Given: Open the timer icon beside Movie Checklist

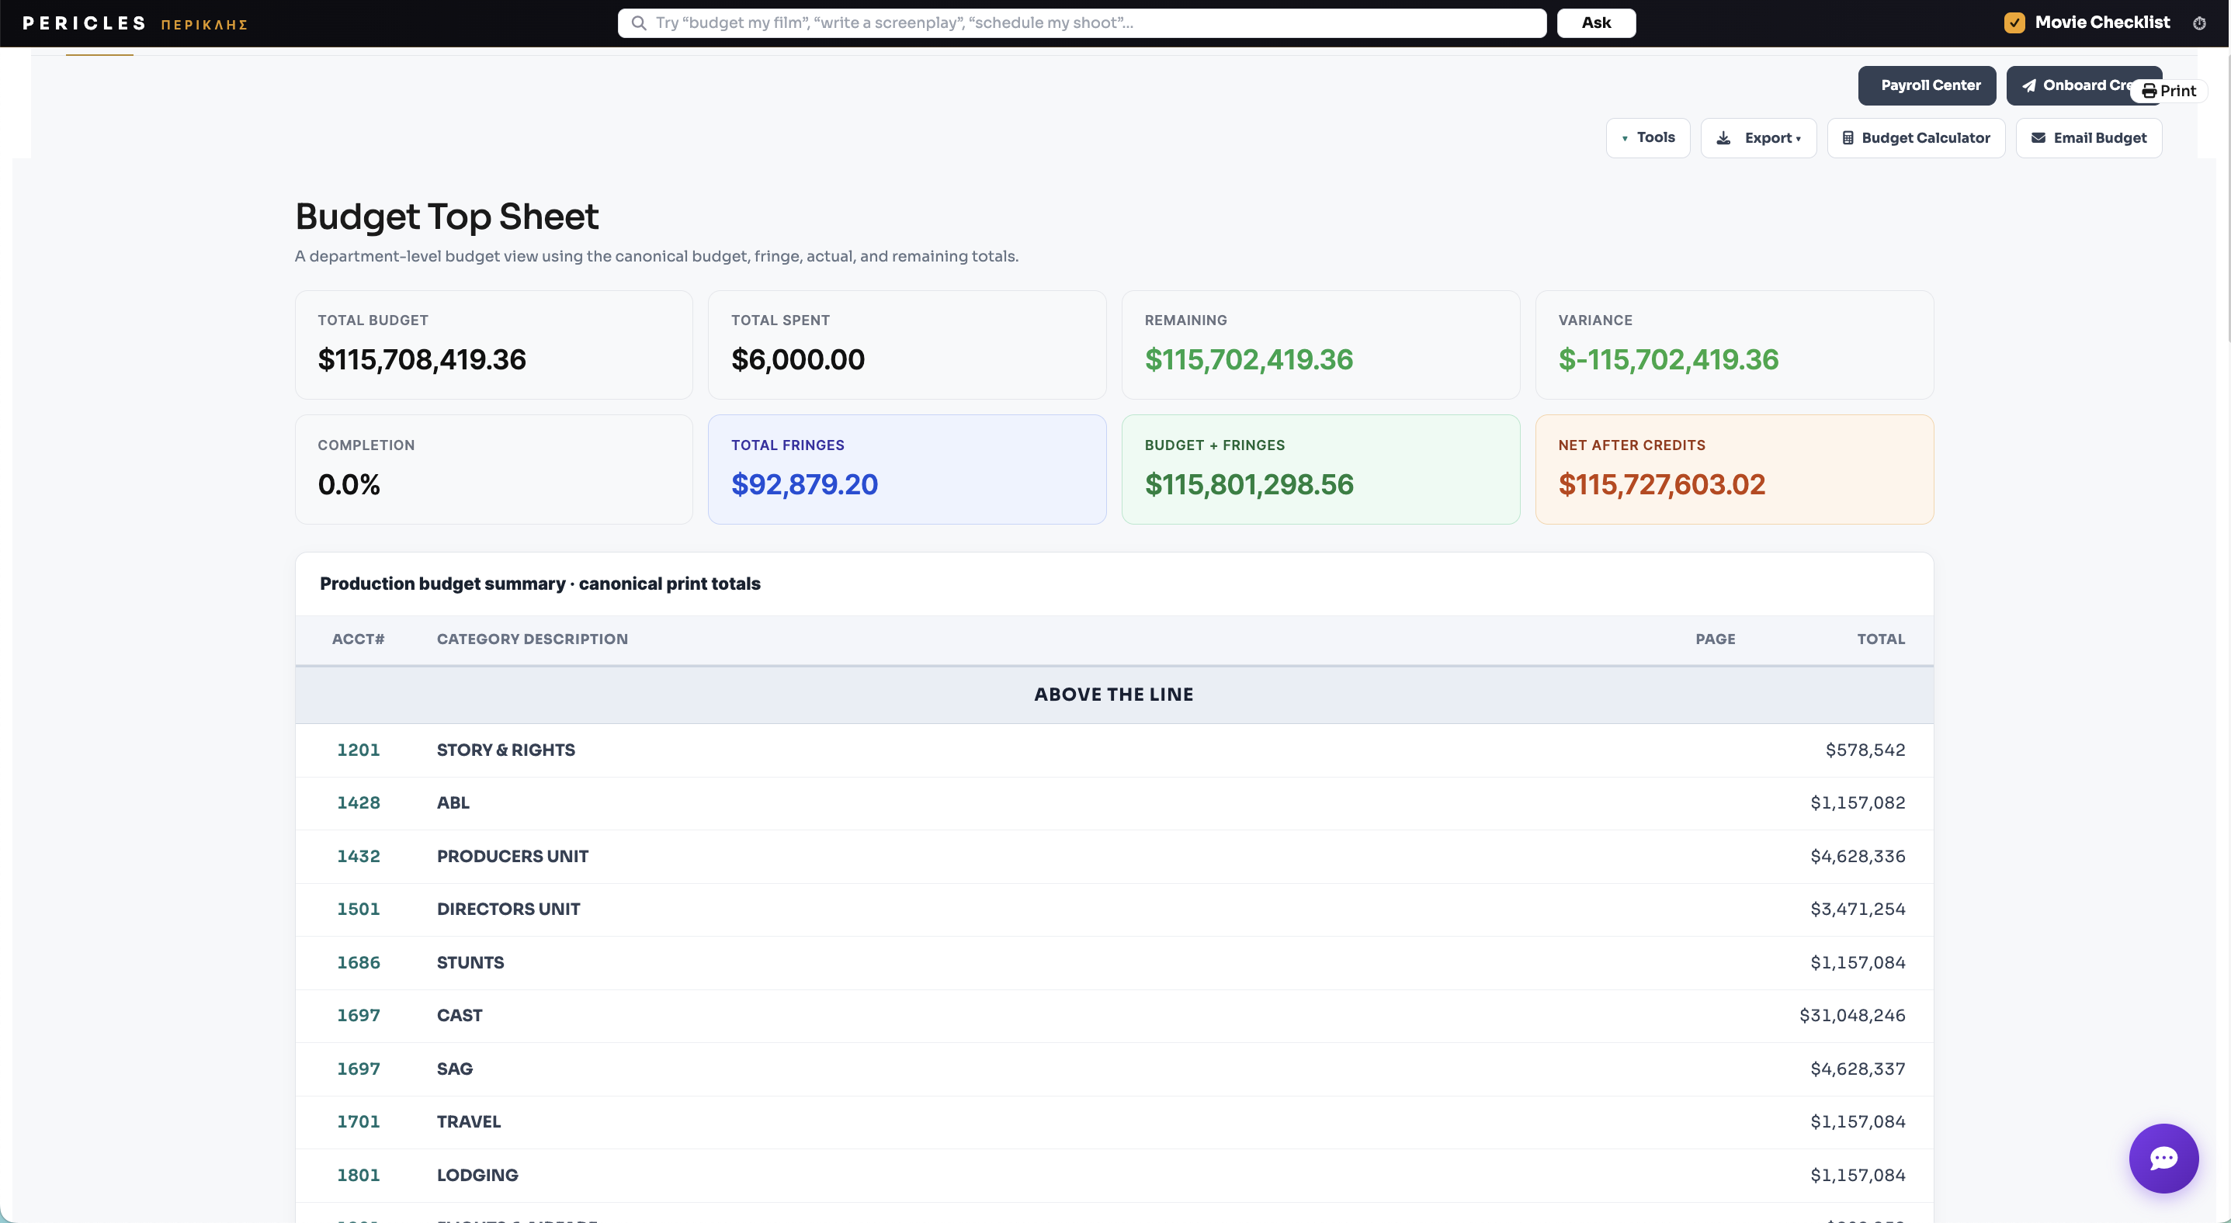Looking at the screenshot, I should point(2199,23).
